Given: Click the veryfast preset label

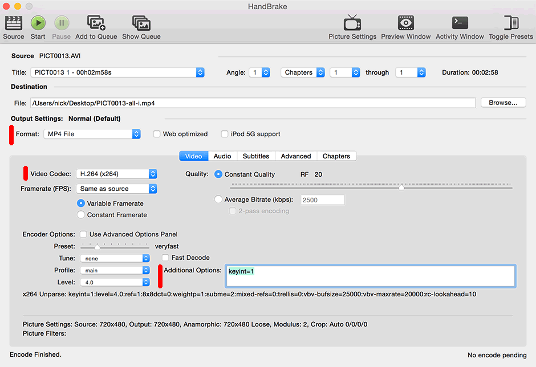Looking at the screenshot, I should click(x=167, y=246).
